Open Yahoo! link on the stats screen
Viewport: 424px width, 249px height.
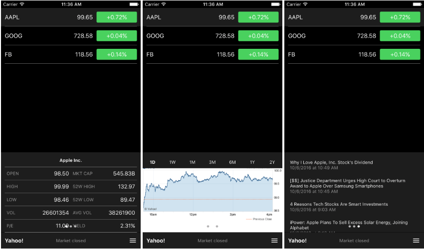[14, 241]
